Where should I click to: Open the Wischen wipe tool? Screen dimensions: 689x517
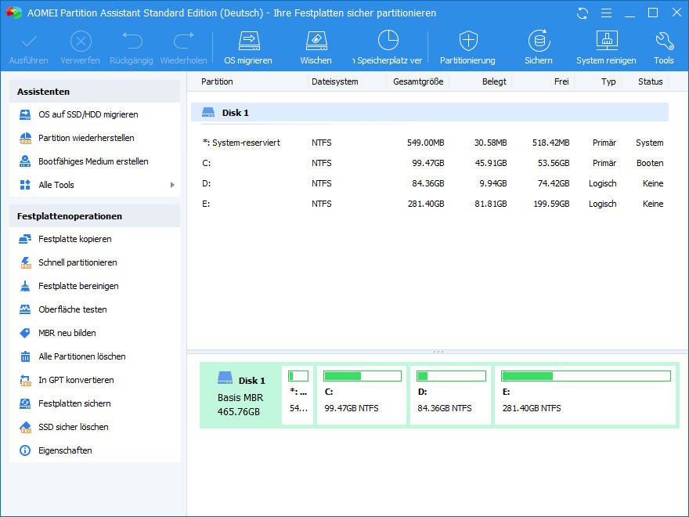316,41
